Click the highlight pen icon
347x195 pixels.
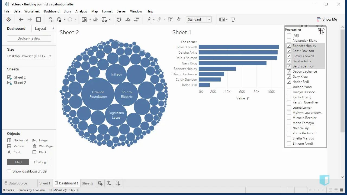[x=149, y=19]
